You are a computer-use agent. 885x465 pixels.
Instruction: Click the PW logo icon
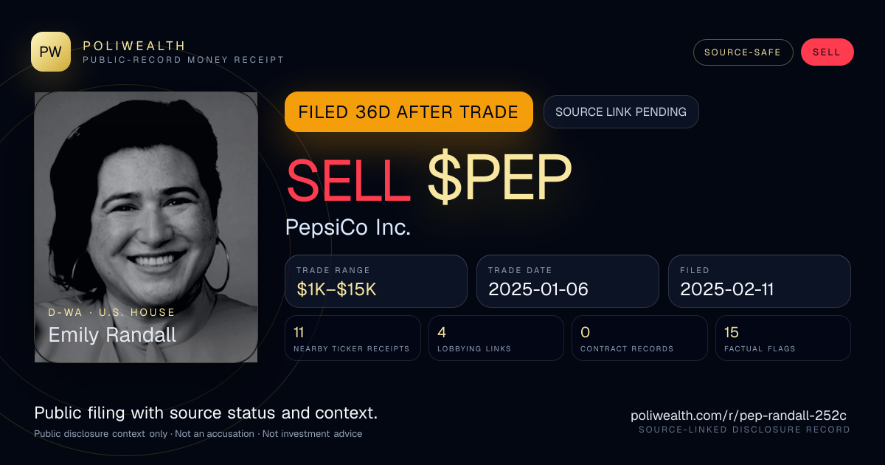coord(51,52)
